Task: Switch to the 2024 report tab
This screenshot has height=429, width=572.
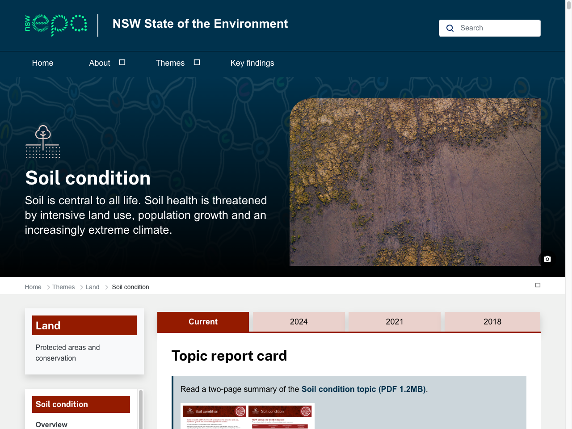Action: 299,322
